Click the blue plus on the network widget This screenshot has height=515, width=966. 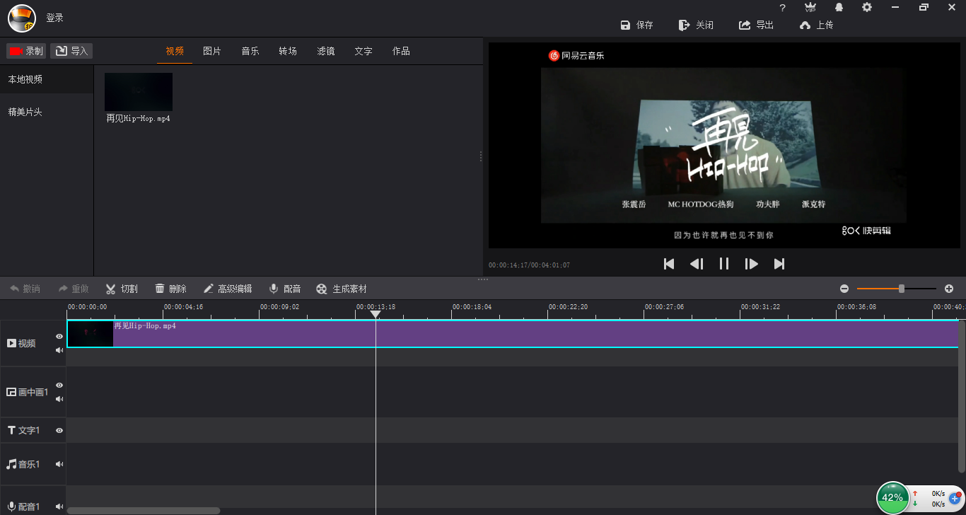(955, 498)
